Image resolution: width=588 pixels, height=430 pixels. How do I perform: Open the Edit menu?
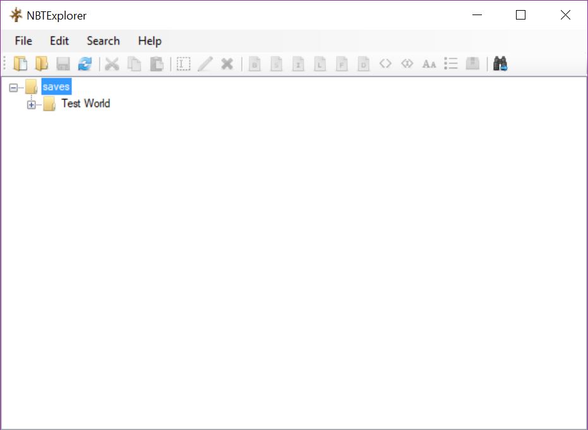59,41
